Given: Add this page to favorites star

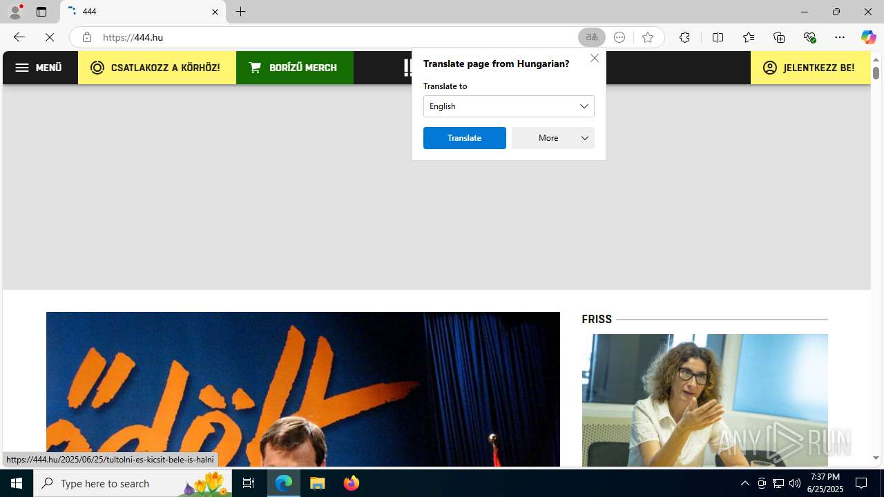Looking at the screenshot, I should pos(647,37).
